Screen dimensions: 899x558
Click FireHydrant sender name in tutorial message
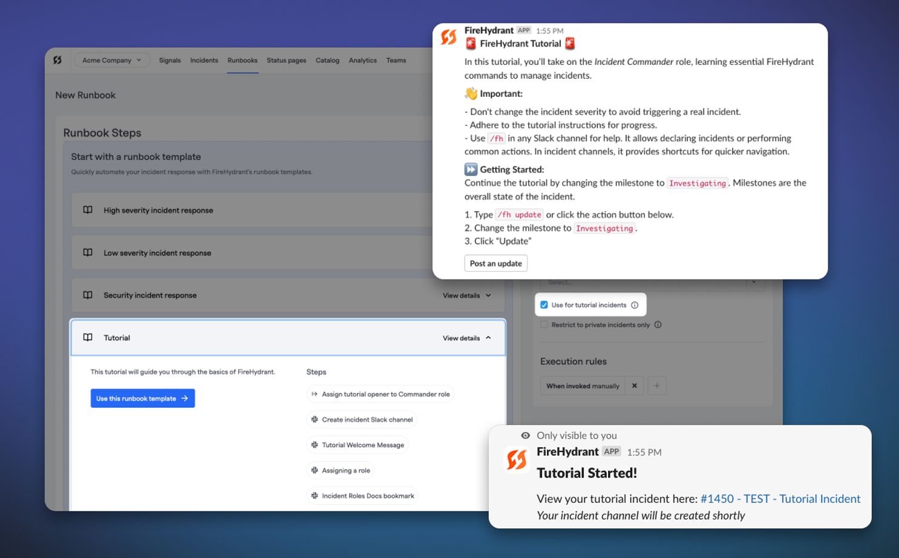click(x=489, y=30)
